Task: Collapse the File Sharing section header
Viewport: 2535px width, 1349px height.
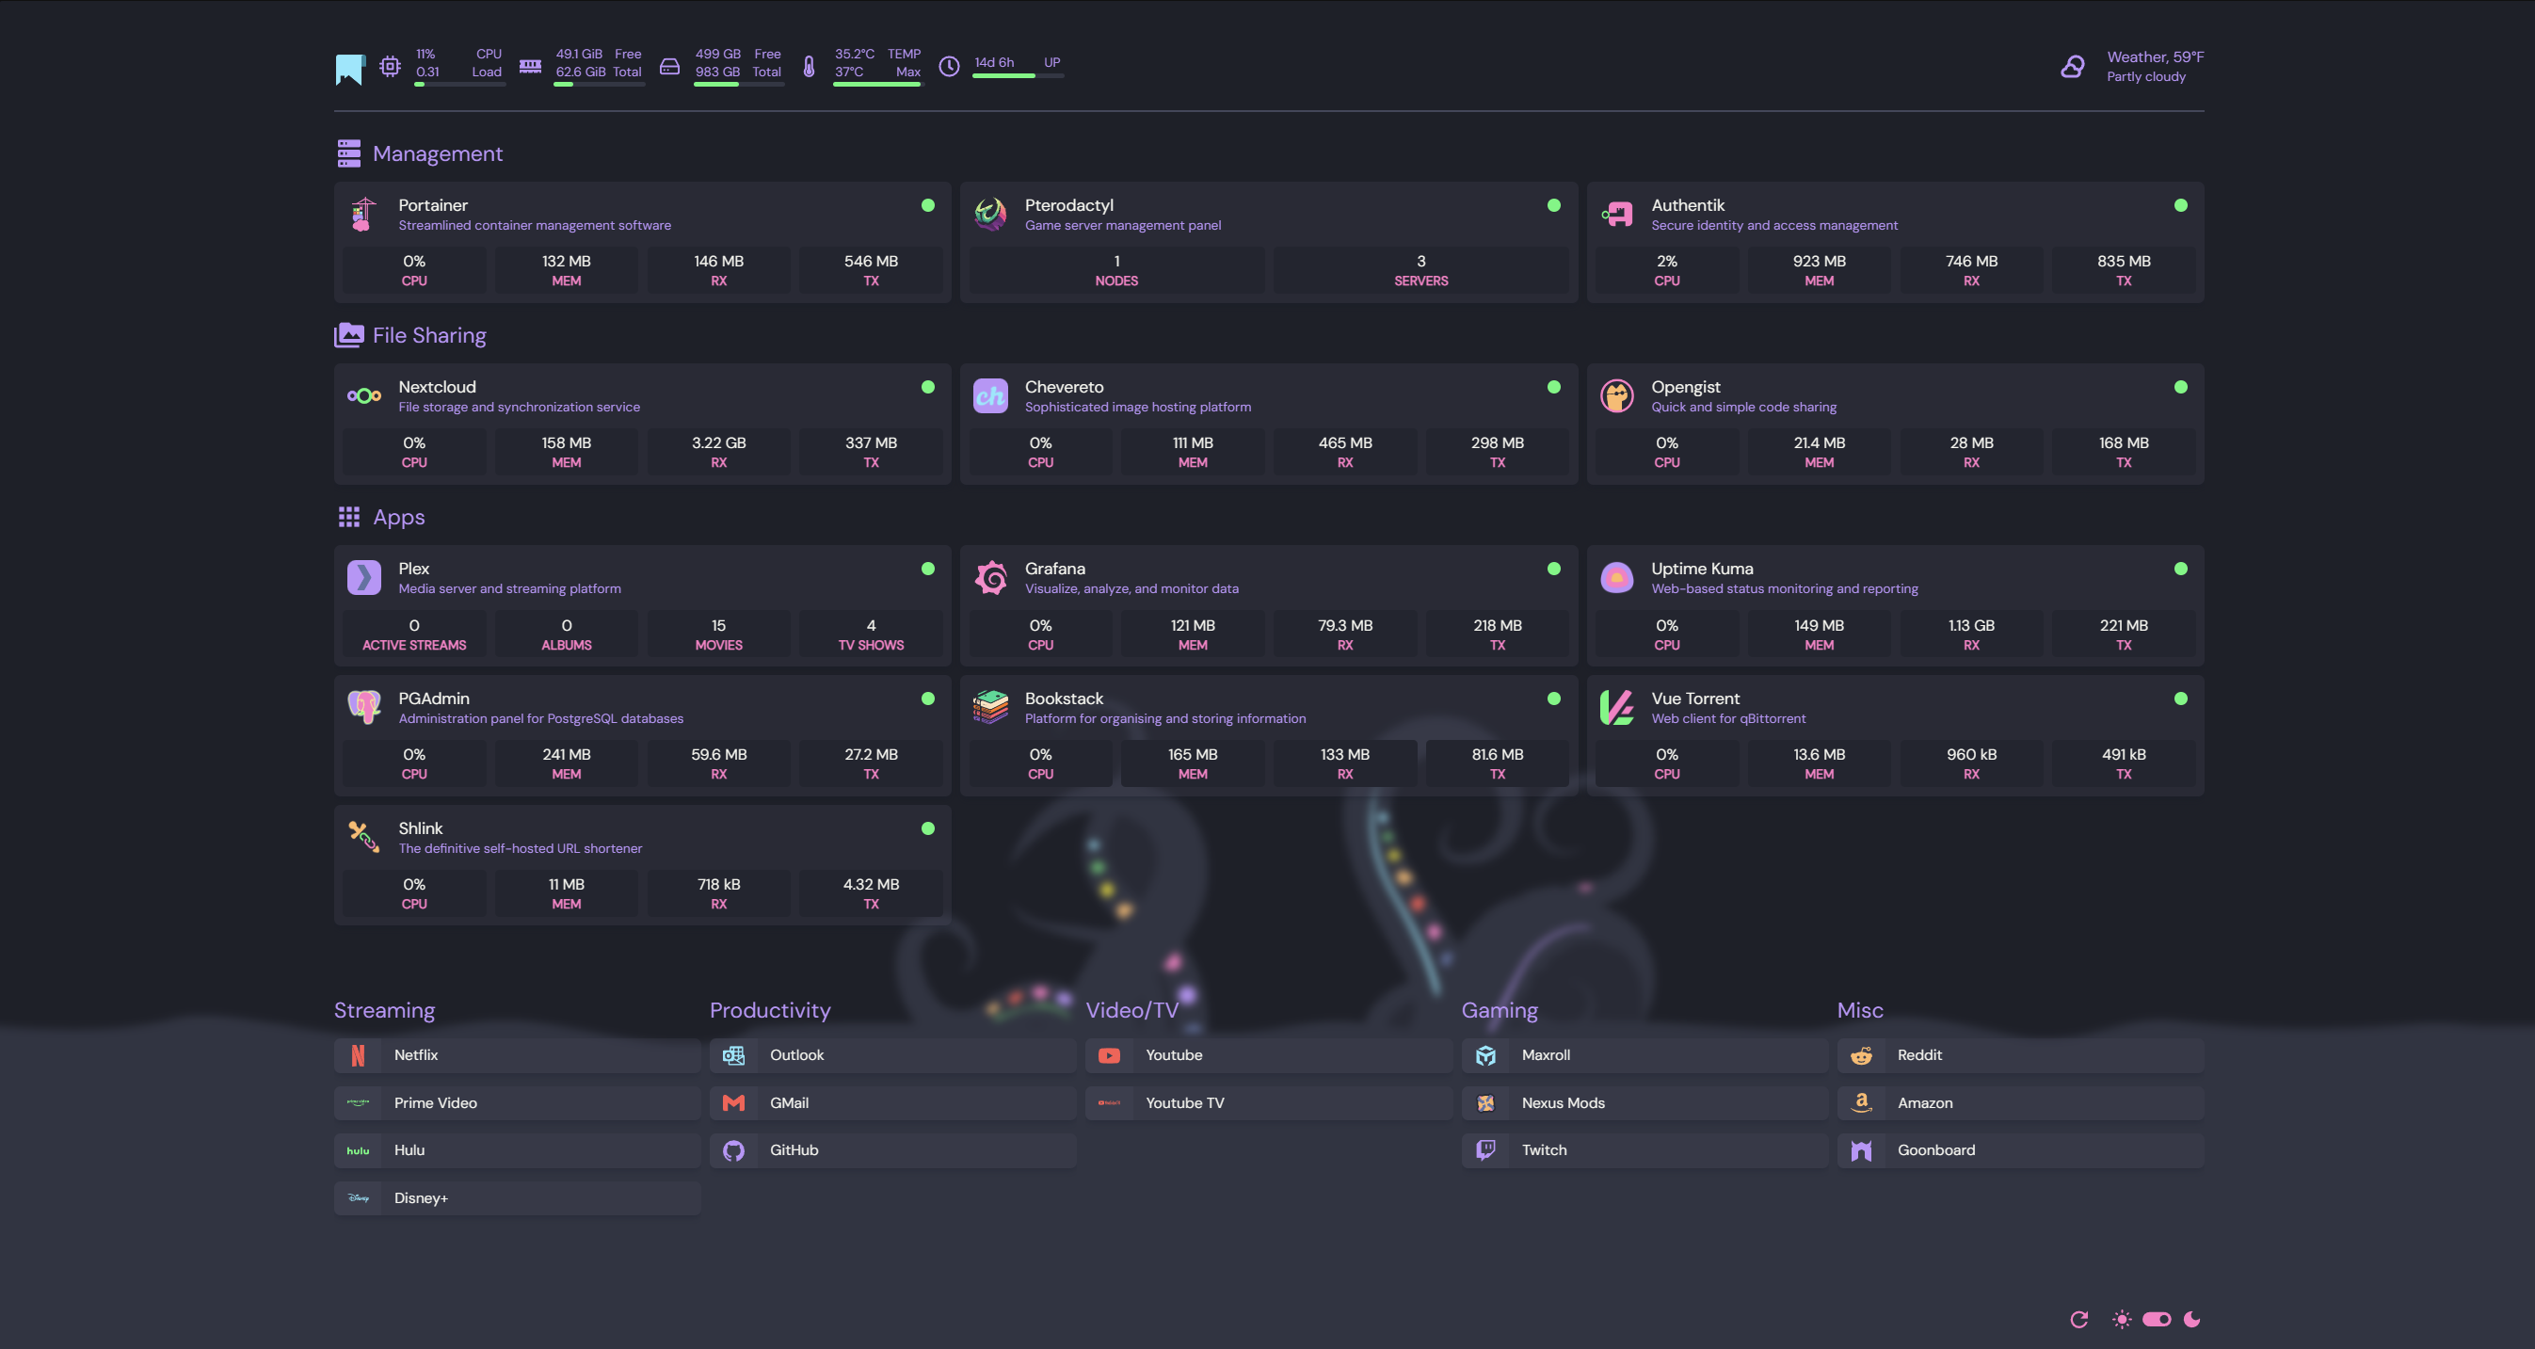Action: (x=429, y=335)
